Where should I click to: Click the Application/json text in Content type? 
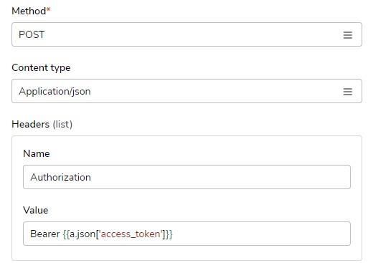(x=55, y=92)
